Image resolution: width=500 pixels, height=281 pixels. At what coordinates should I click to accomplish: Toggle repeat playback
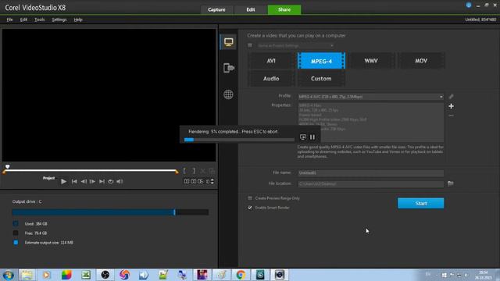click(111, 181)
